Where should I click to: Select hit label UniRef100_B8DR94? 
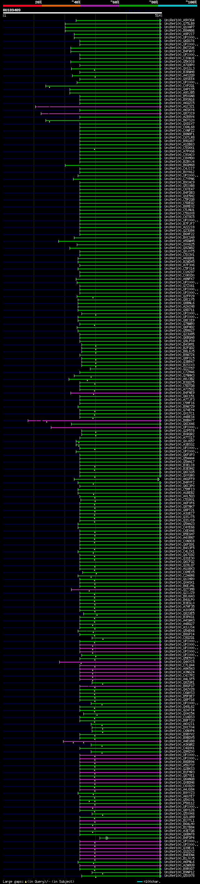[179, 762]
